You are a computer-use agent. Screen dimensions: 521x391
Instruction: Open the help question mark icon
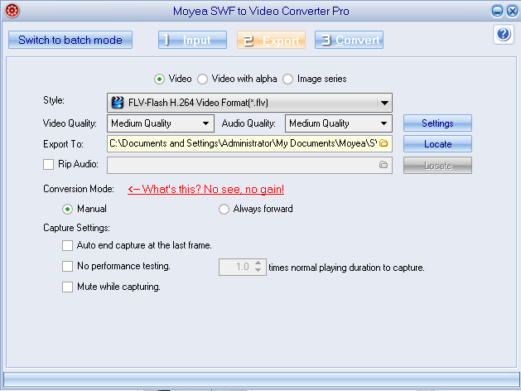coord(504,34)
